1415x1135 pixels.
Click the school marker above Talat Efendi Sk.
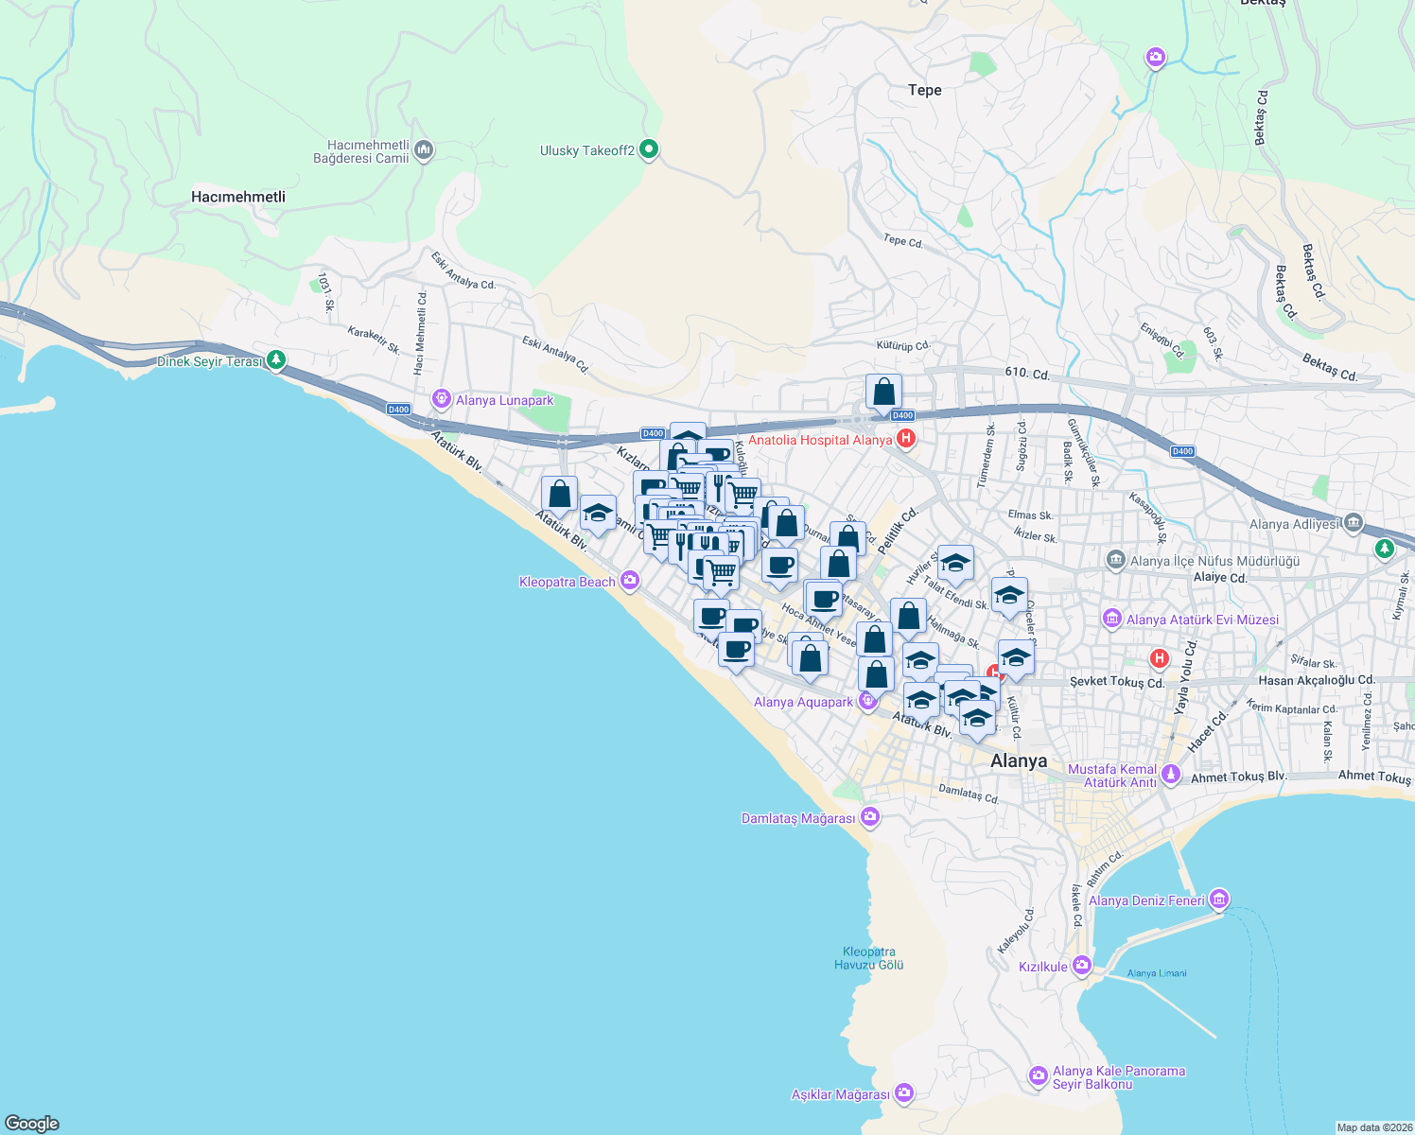pyautogui.click(x=955, y=563)
